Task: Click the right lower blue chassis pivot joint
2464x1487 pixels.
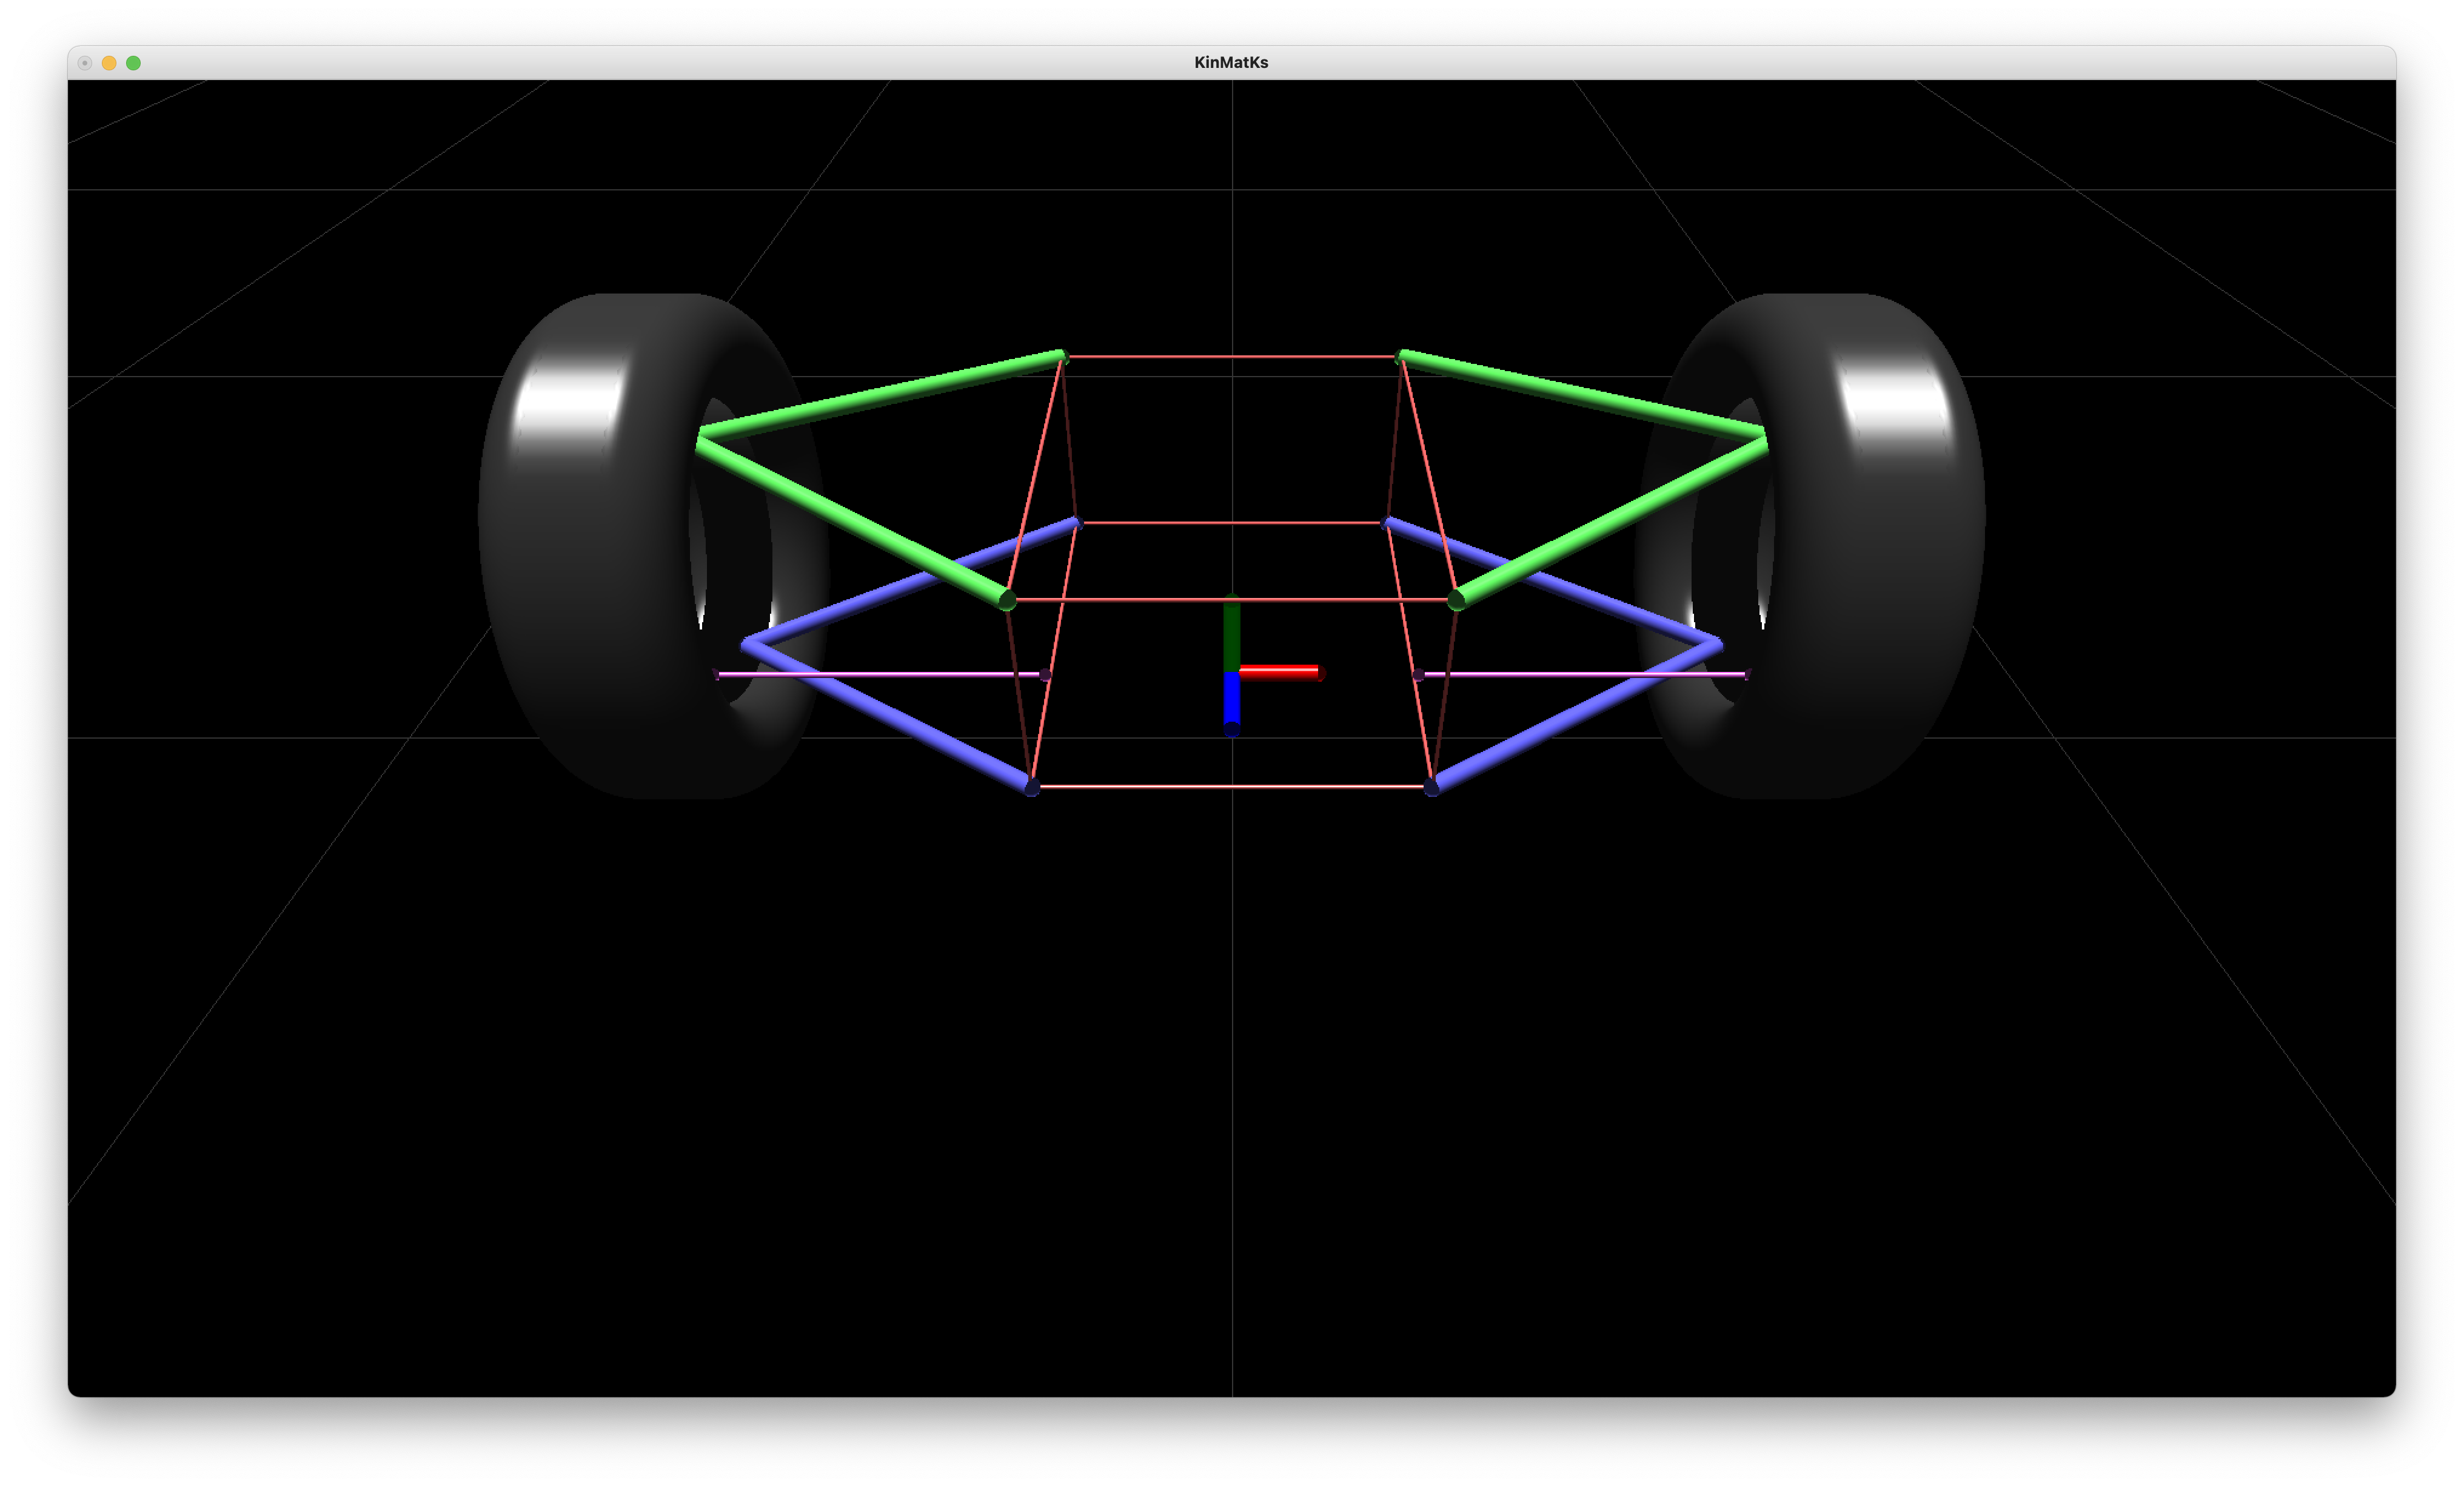Action: [x=1432, y=788]
